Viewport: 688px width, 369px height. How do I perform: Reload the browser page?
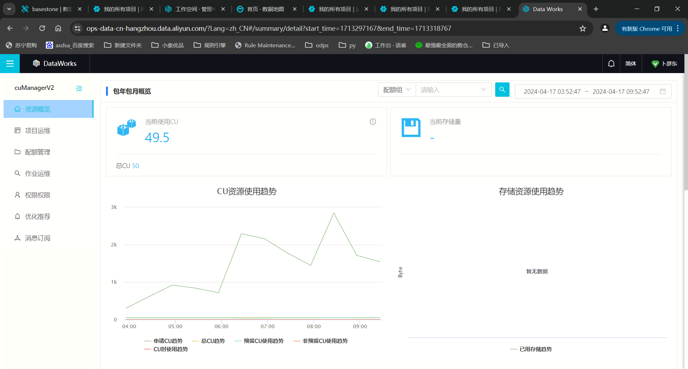[42, 28]
